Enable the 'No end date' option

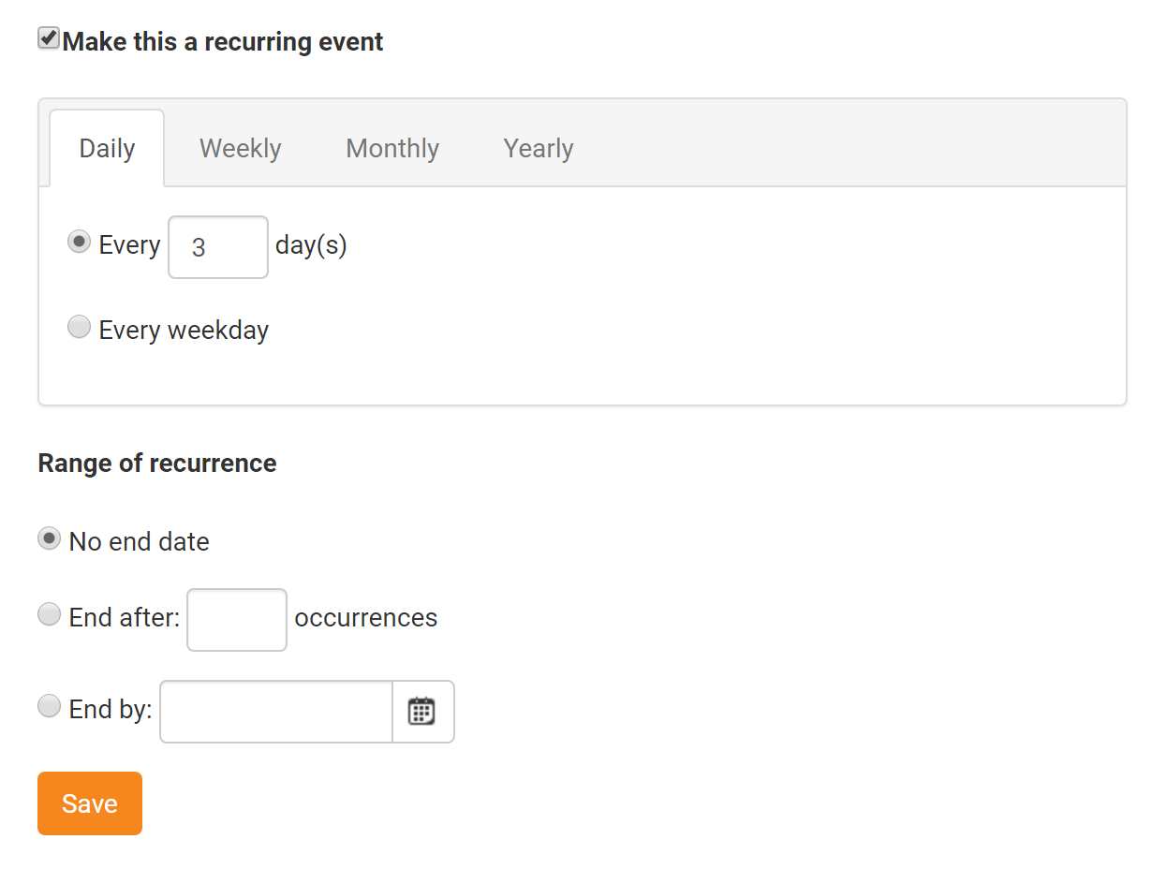pos(49,538)
